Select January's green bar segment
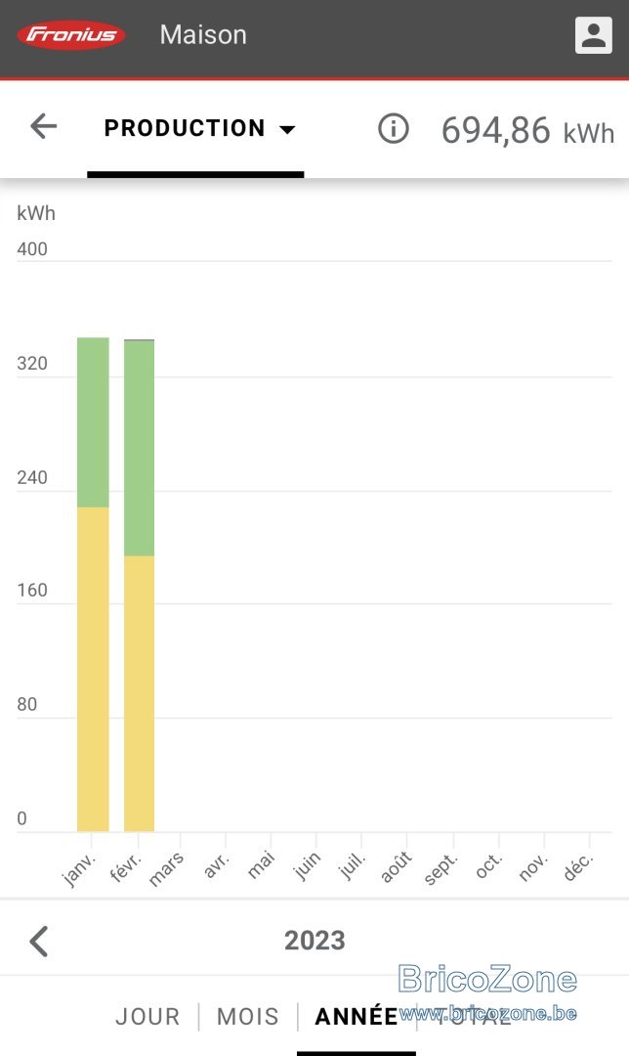Image resolution: width=629 pixels, height=1056 pixels. pos(93,422)
